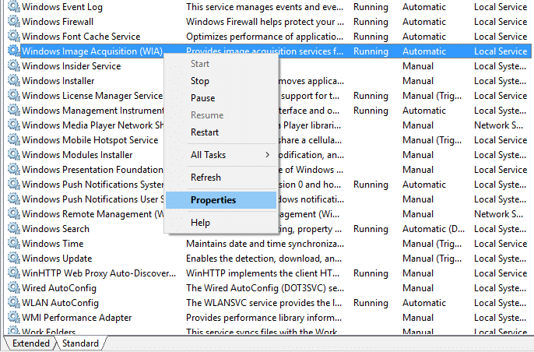Expand the All Tasks submenu

[221, 155]
